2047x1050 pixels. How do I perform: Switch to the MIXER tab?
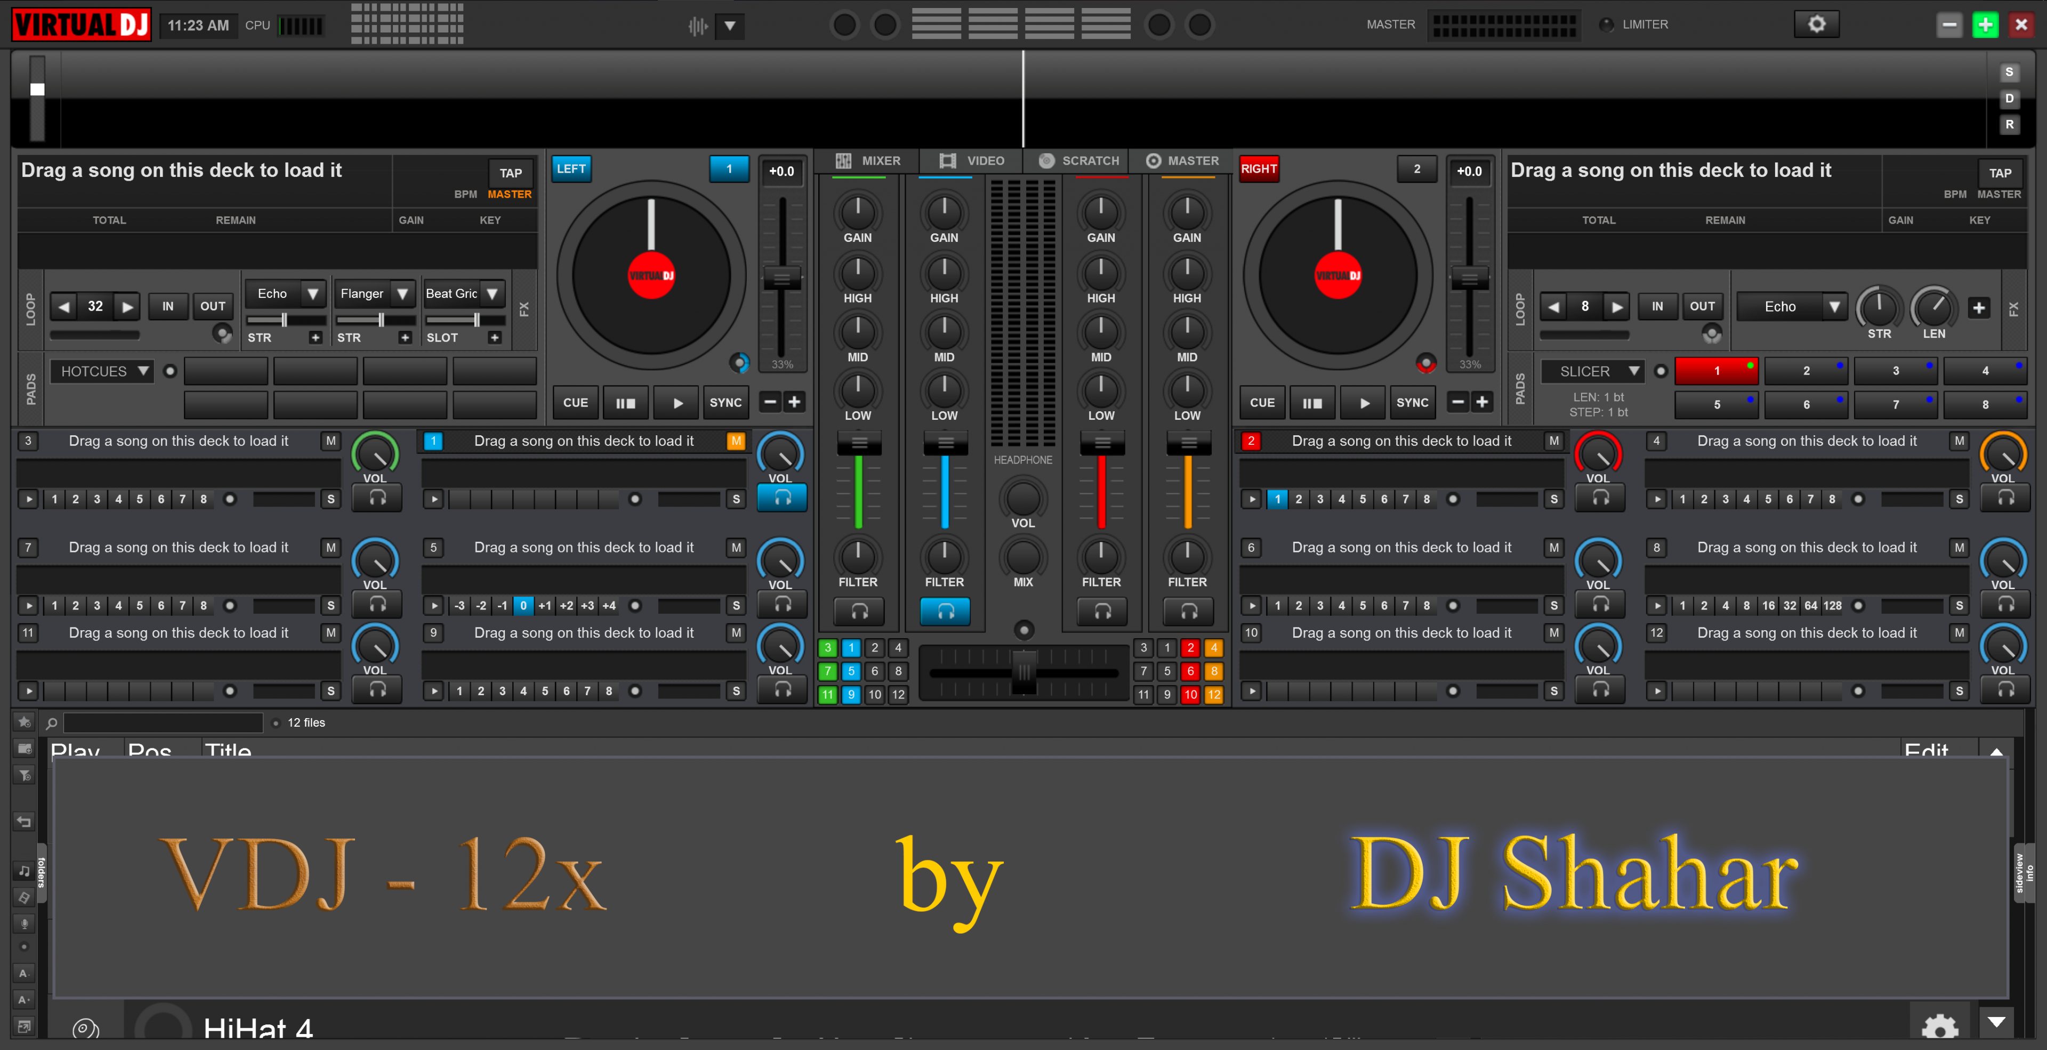pyautogui.click(x=868, y=160)
